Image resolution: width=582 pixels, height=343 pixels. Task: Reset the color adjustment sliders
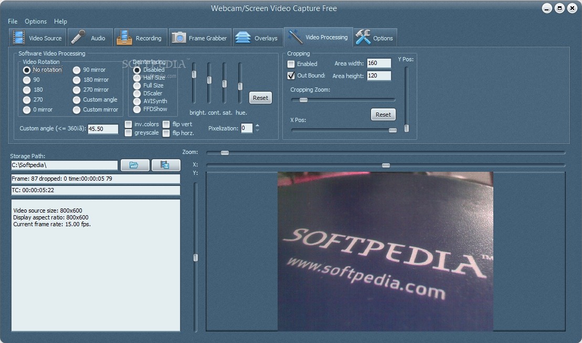pyautogui.click(x=260, y=98)
